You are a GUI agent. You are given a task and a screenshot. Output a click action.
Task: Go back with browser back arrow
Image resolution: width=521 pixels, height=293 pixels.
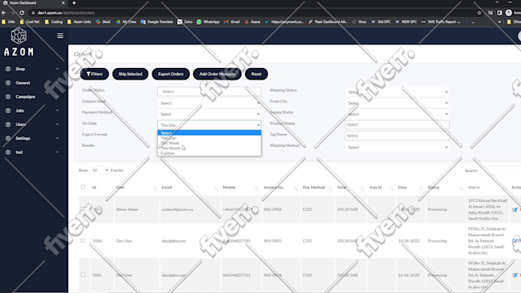[x=4, y=12]
